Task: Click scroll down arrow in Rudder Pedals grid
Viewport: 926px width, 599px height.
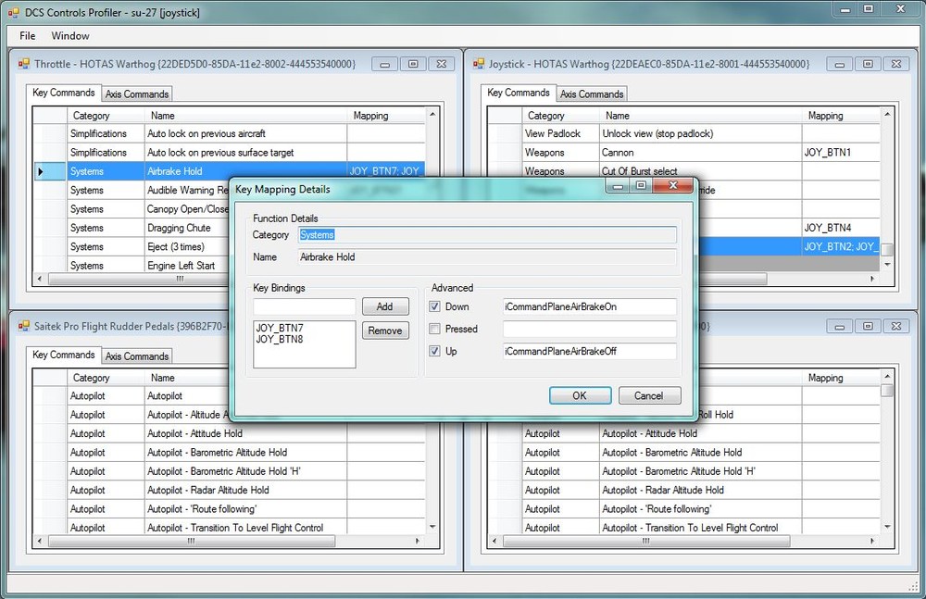Action: tap(432, 527)
